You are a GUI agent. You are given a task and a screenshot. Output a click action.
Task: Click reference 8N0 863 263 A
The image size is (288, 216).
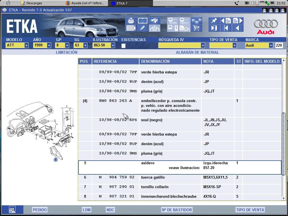(x=115, y=101)
